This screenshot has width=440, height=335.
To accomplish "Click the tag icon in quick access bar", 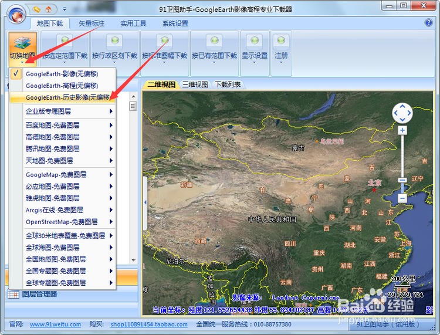I will 36,9.
